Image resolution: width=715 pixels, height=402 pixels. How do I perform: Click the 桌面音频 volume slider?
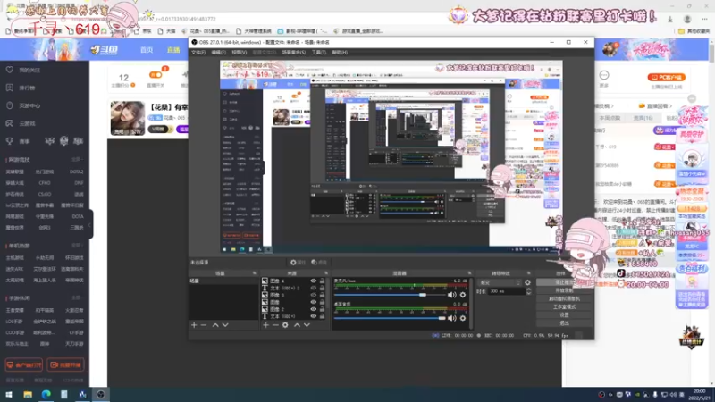click(x=390, y=318)
